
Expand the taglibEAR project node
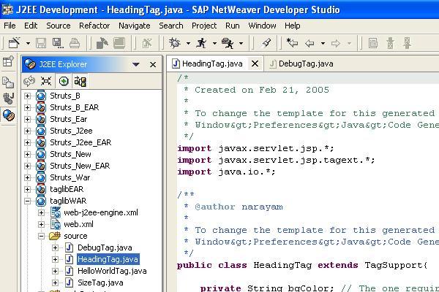pos(29,189)
